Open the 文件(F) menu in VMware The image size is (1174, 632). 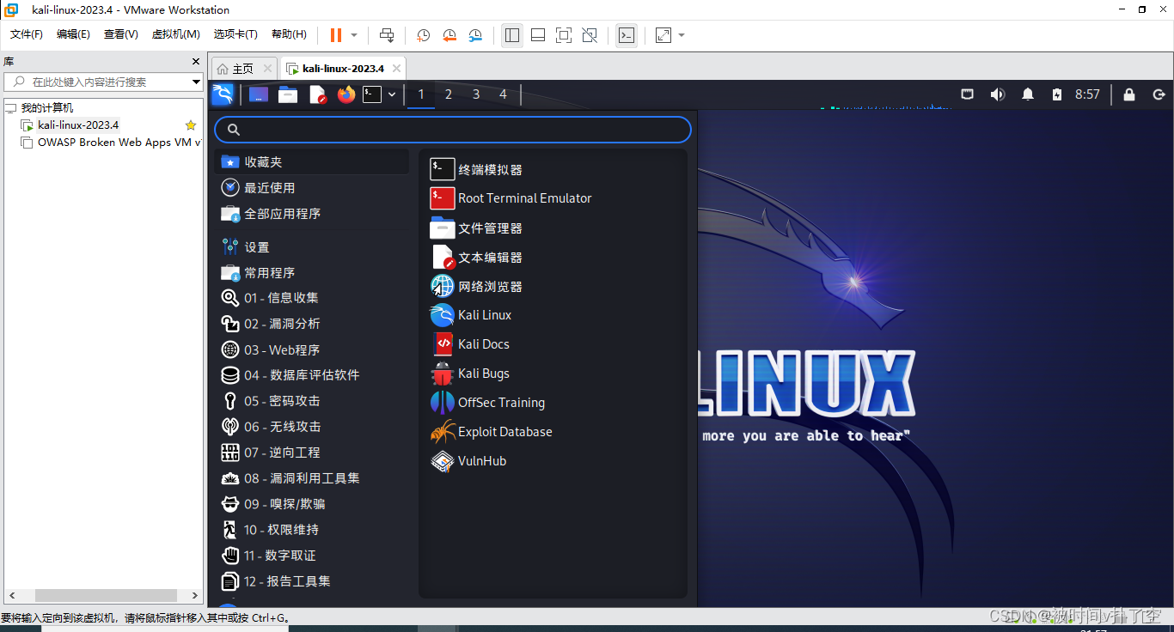27,34
